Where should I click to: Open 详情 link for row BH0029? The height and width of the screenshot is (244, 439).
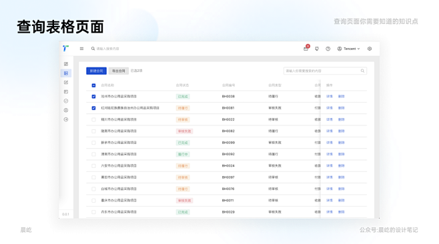[x=330, y=212]
